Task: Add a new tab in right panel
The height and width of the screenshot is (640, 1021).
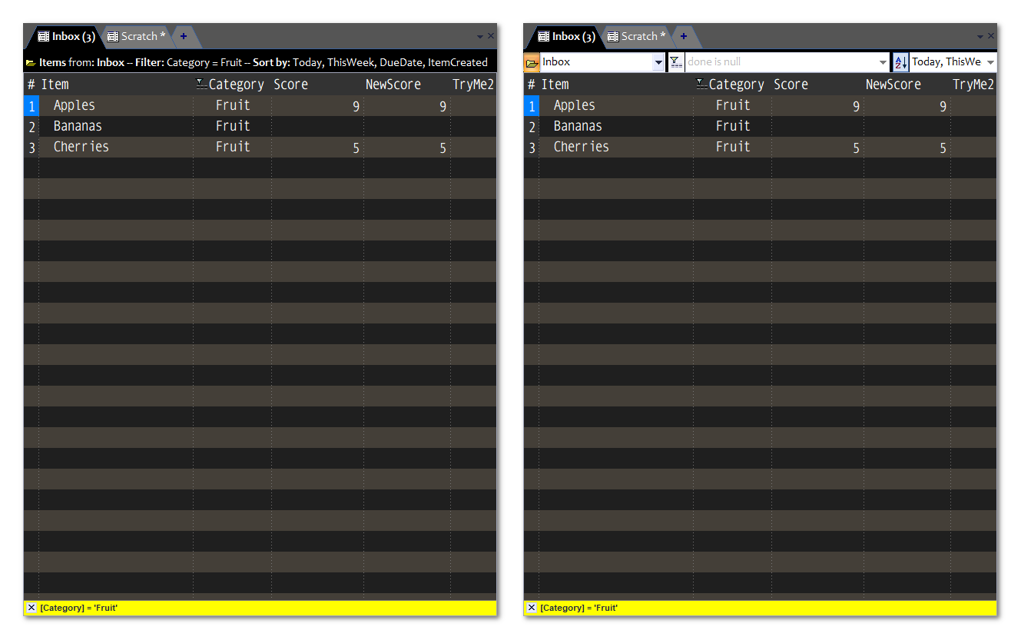Action: (684, 36)
